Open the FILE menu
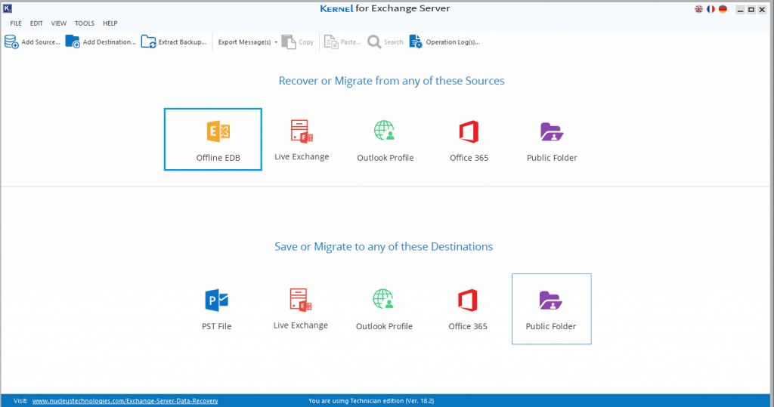The width and height of the screenshot is (774, 407). pos(16,23)
